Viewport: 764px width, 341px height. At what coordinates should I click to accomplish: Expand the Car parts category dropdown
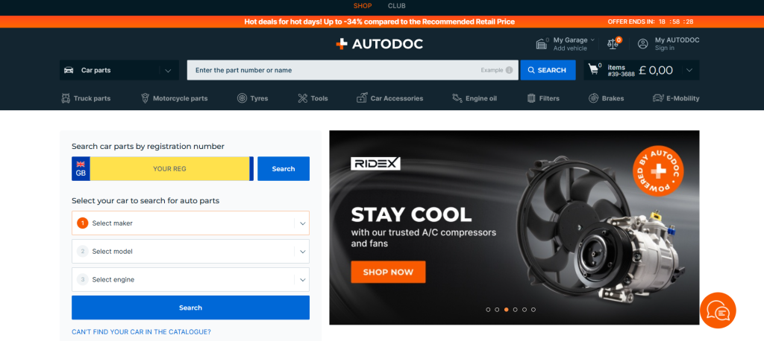point(168,70)
